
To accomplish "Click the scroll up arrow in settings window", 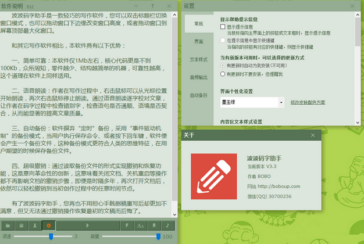I will (x=358, y=15).
